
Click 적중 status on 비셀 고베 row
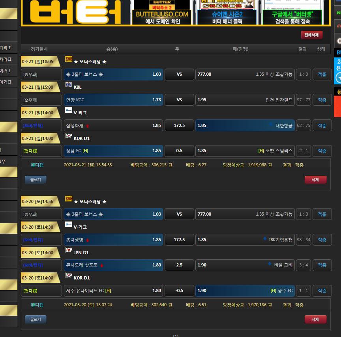322,265
